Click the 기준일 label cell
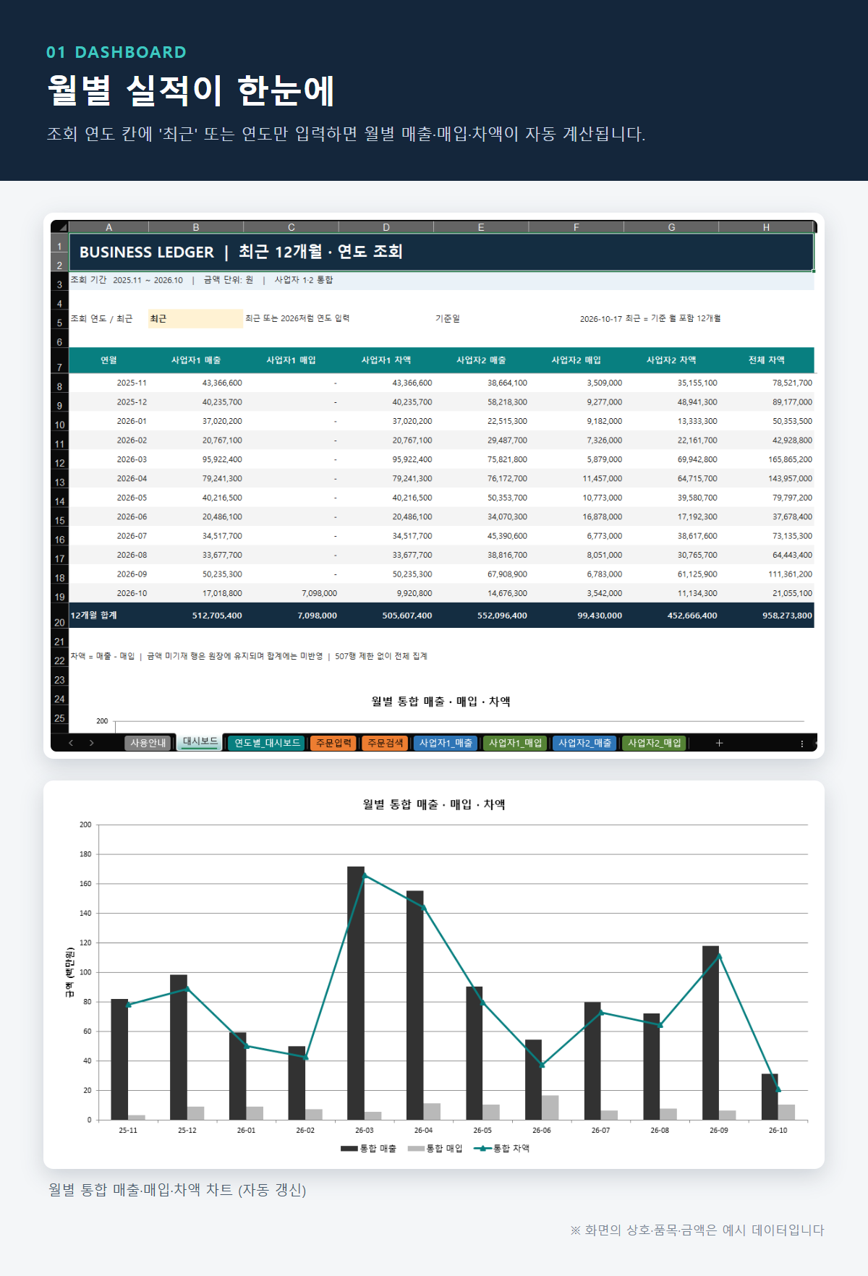The width and height of the screenshot is (868, 1276). [447, 318]
